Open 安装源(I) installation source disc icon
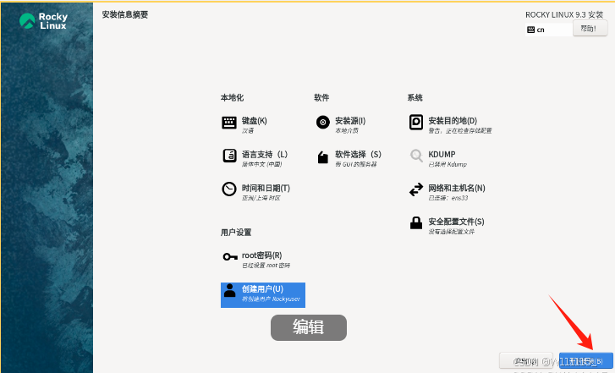The image size is (615, 373). coord(323,123)
